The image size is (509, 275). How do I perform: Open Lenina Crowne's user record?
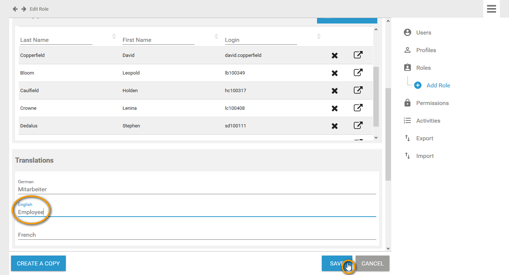[x=358, y=108]
